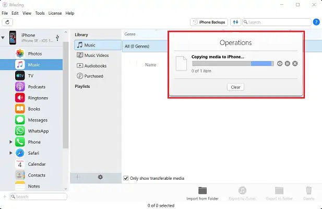Uncheck Only show transferable media
Screen dimensions: 322x209
click(126, 178)
